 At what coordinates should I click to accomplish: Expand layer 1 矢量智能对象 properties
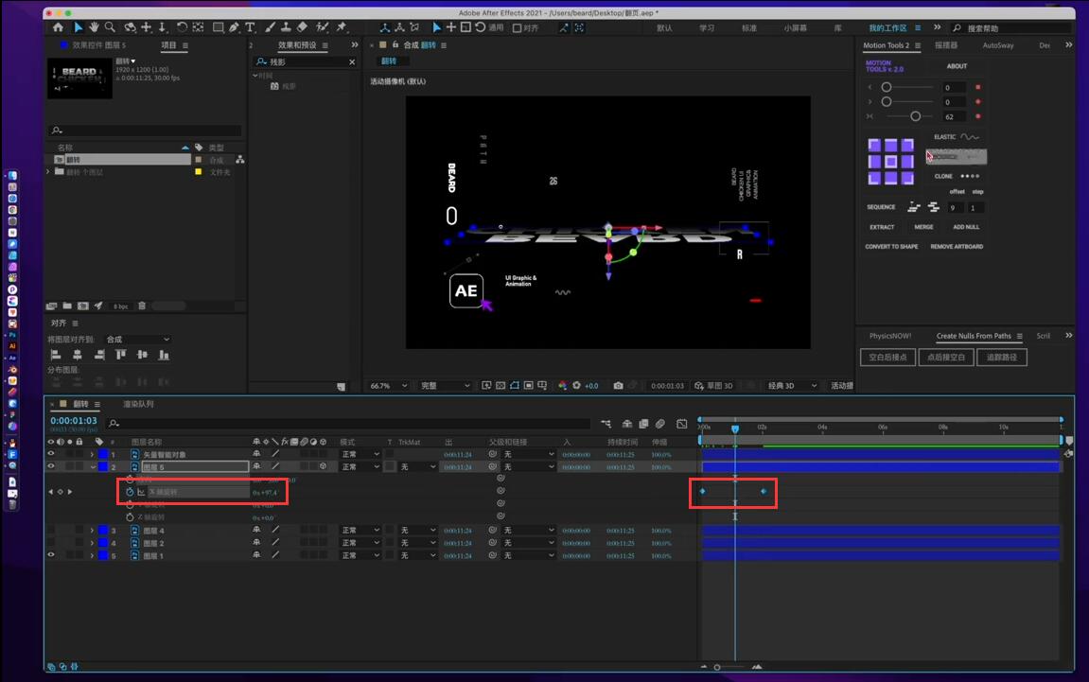92,454
